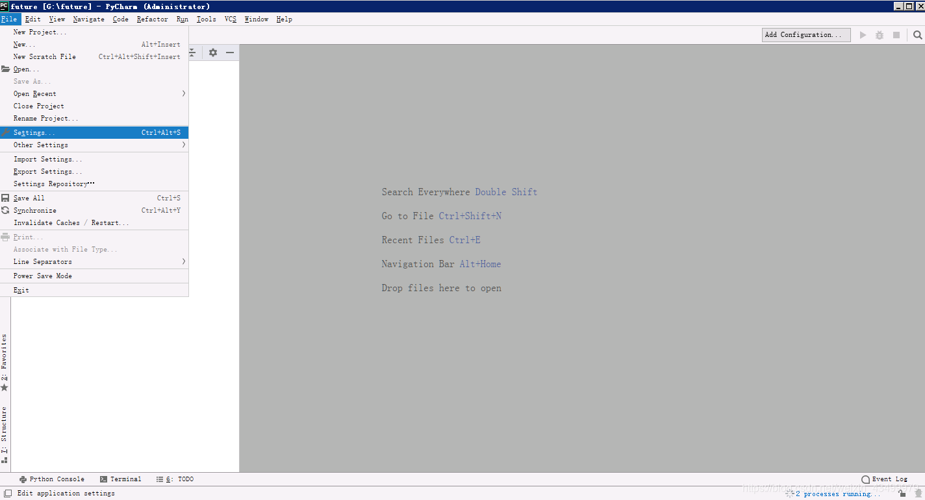
Task: Select Invalidate Caches / Restart...
Action: coord(94,222)
